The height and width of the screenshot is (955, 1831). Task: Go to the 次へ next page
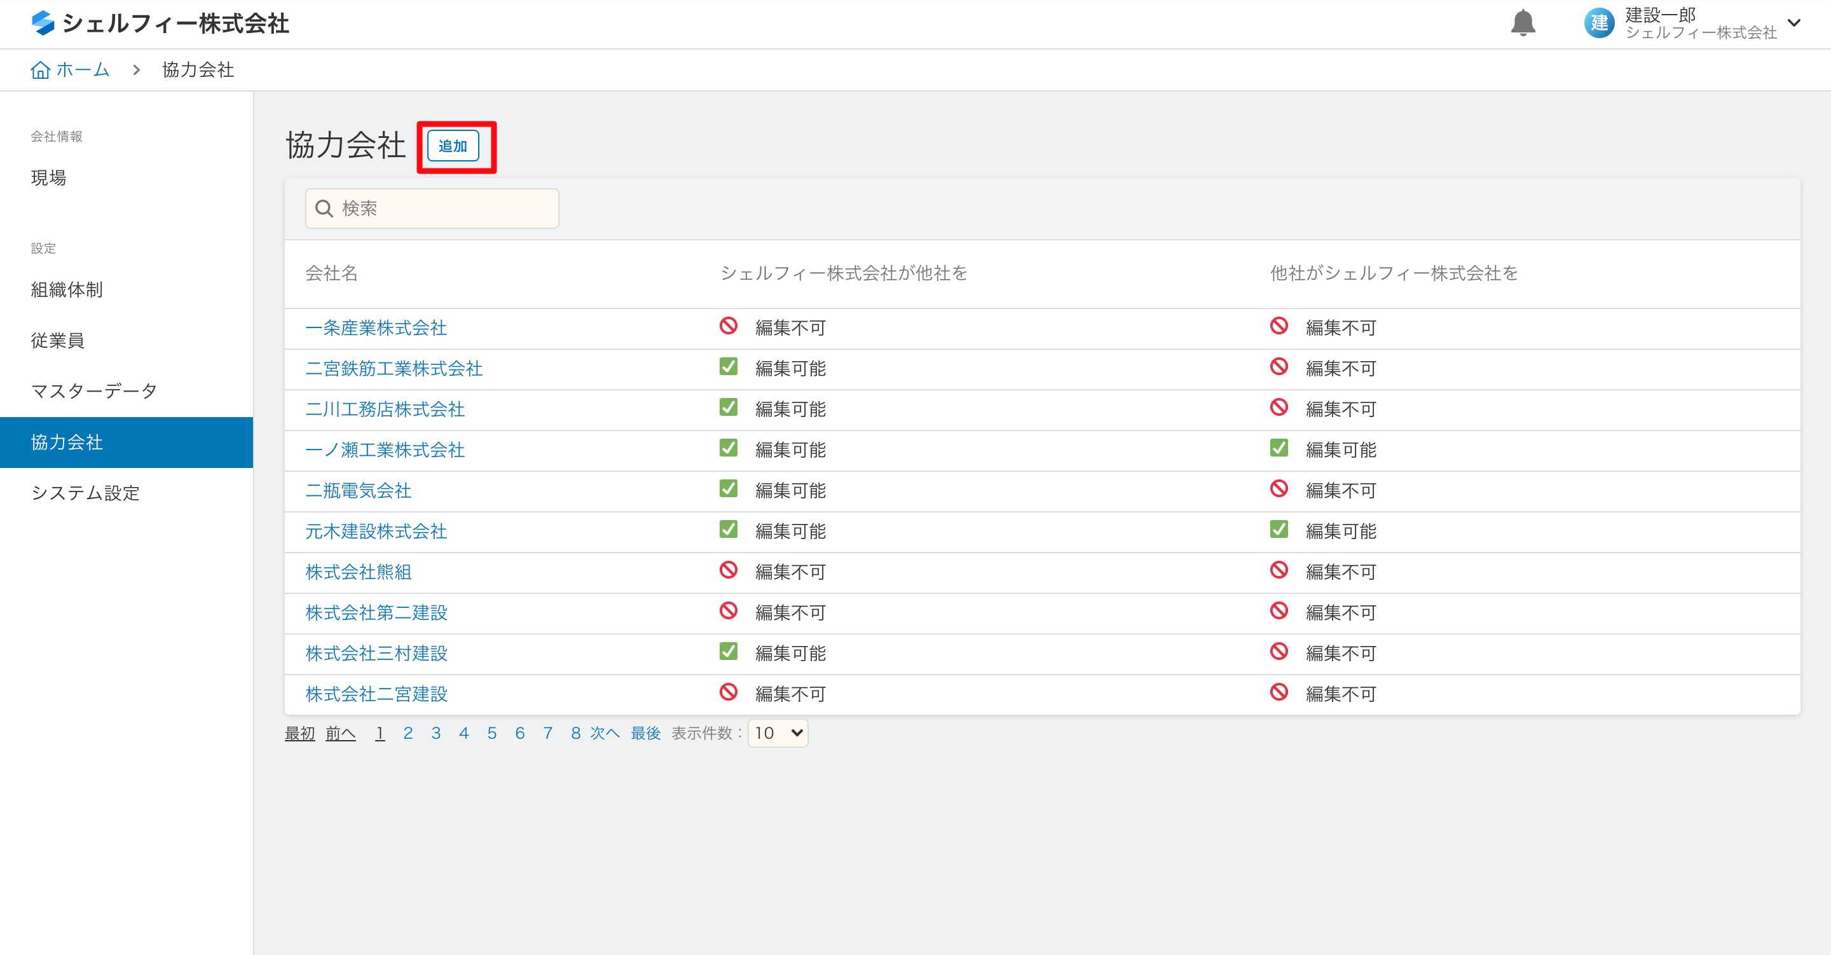[x=605, y=733]
